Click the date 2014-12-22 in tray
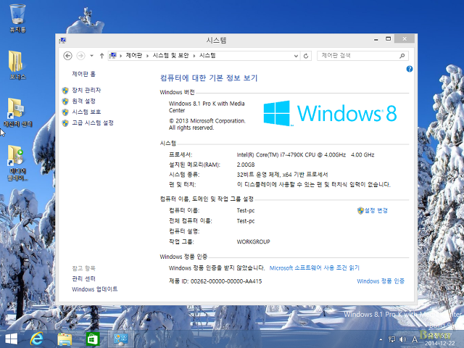The width and height of the screenshot is (464, 348). 440,343
